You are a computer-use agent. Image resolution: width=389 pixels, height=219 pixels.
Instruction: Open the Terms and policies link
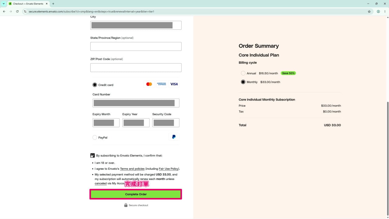point(132,169)
